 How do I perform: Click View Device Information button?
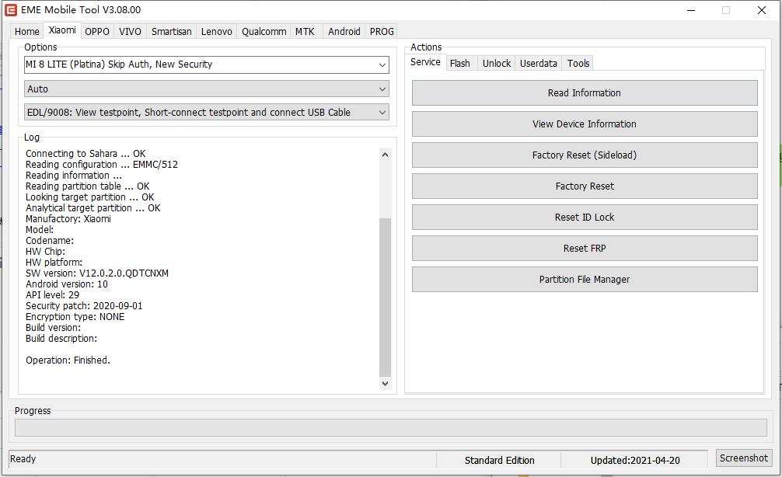(585, 124)
